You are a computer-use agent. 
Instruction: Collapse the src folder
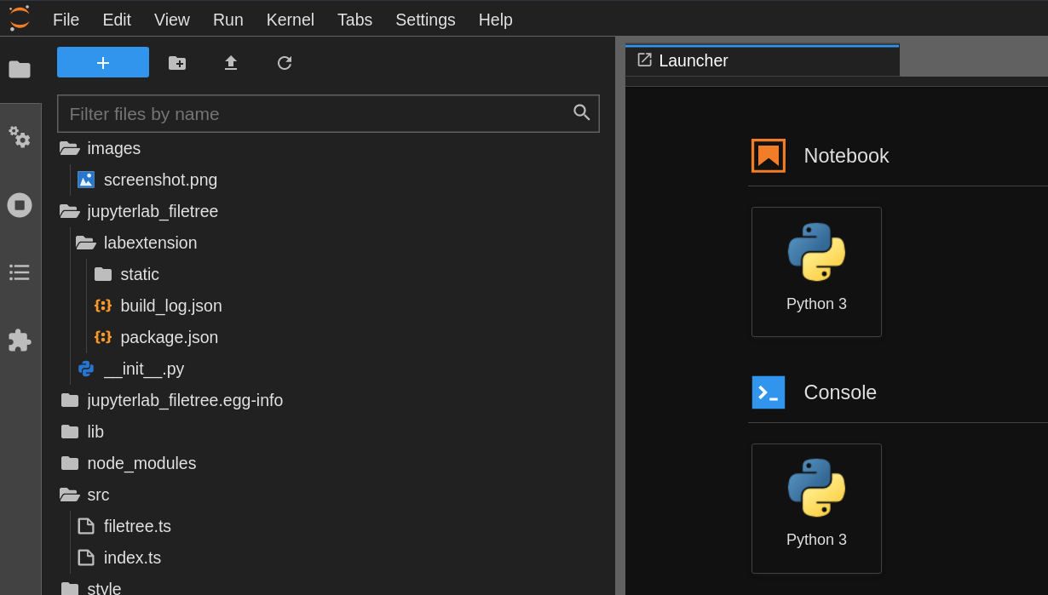coord(98,495)
